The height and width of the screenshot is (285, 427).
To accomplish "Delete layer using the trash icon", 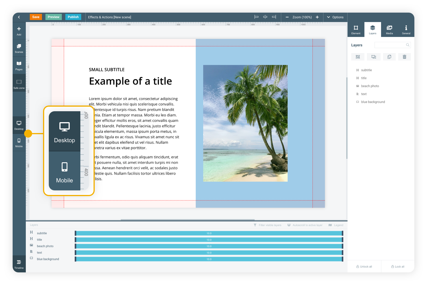I will click(404, 57).
